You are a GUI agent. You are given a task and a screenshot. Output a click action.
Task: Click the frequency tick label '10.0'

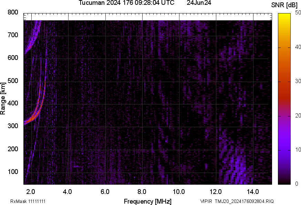[x=179, y=192]
